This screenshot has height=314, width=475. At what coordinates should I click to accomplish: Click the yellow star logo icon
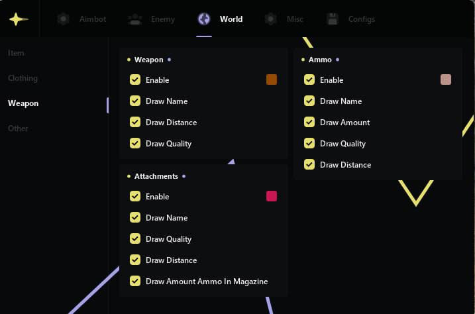(x=19, y=19)
